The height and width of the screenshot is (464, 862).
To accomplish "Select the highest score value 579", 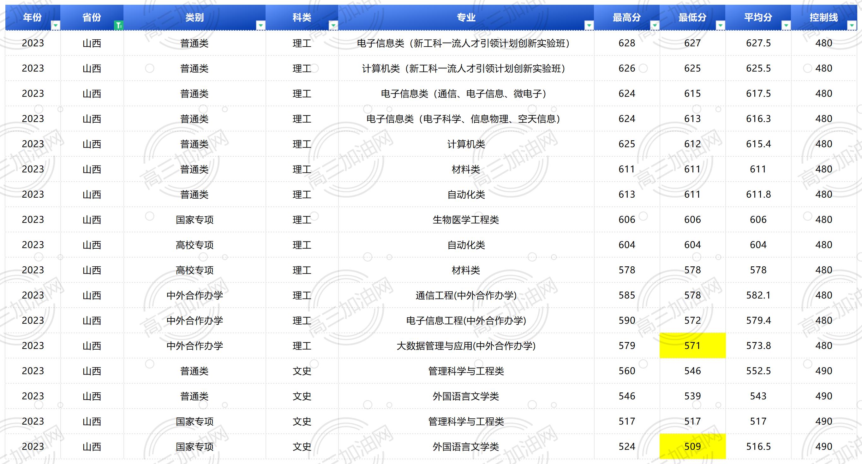I will pos(627,345).
